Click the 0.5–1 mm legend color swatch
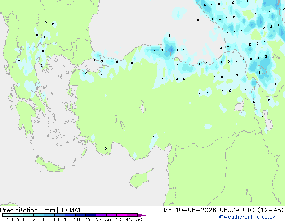Screen dimensions: 285x221 point(18,215)
